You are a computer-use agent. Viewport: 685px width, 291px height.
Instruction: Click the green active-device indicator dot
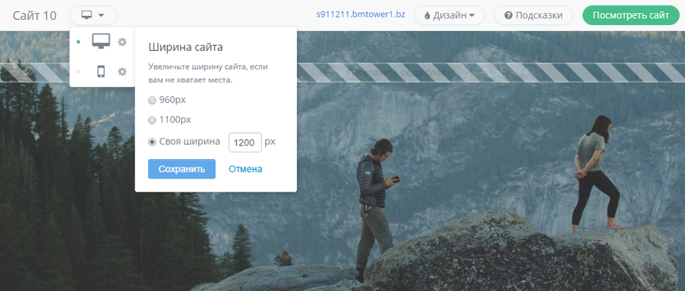click(78, 42)
